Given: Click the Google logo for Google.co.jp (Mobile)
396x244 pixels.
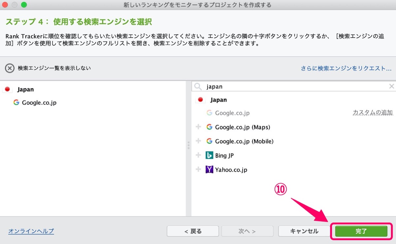Looking at the screenshot, I should (x=209, y=141).
